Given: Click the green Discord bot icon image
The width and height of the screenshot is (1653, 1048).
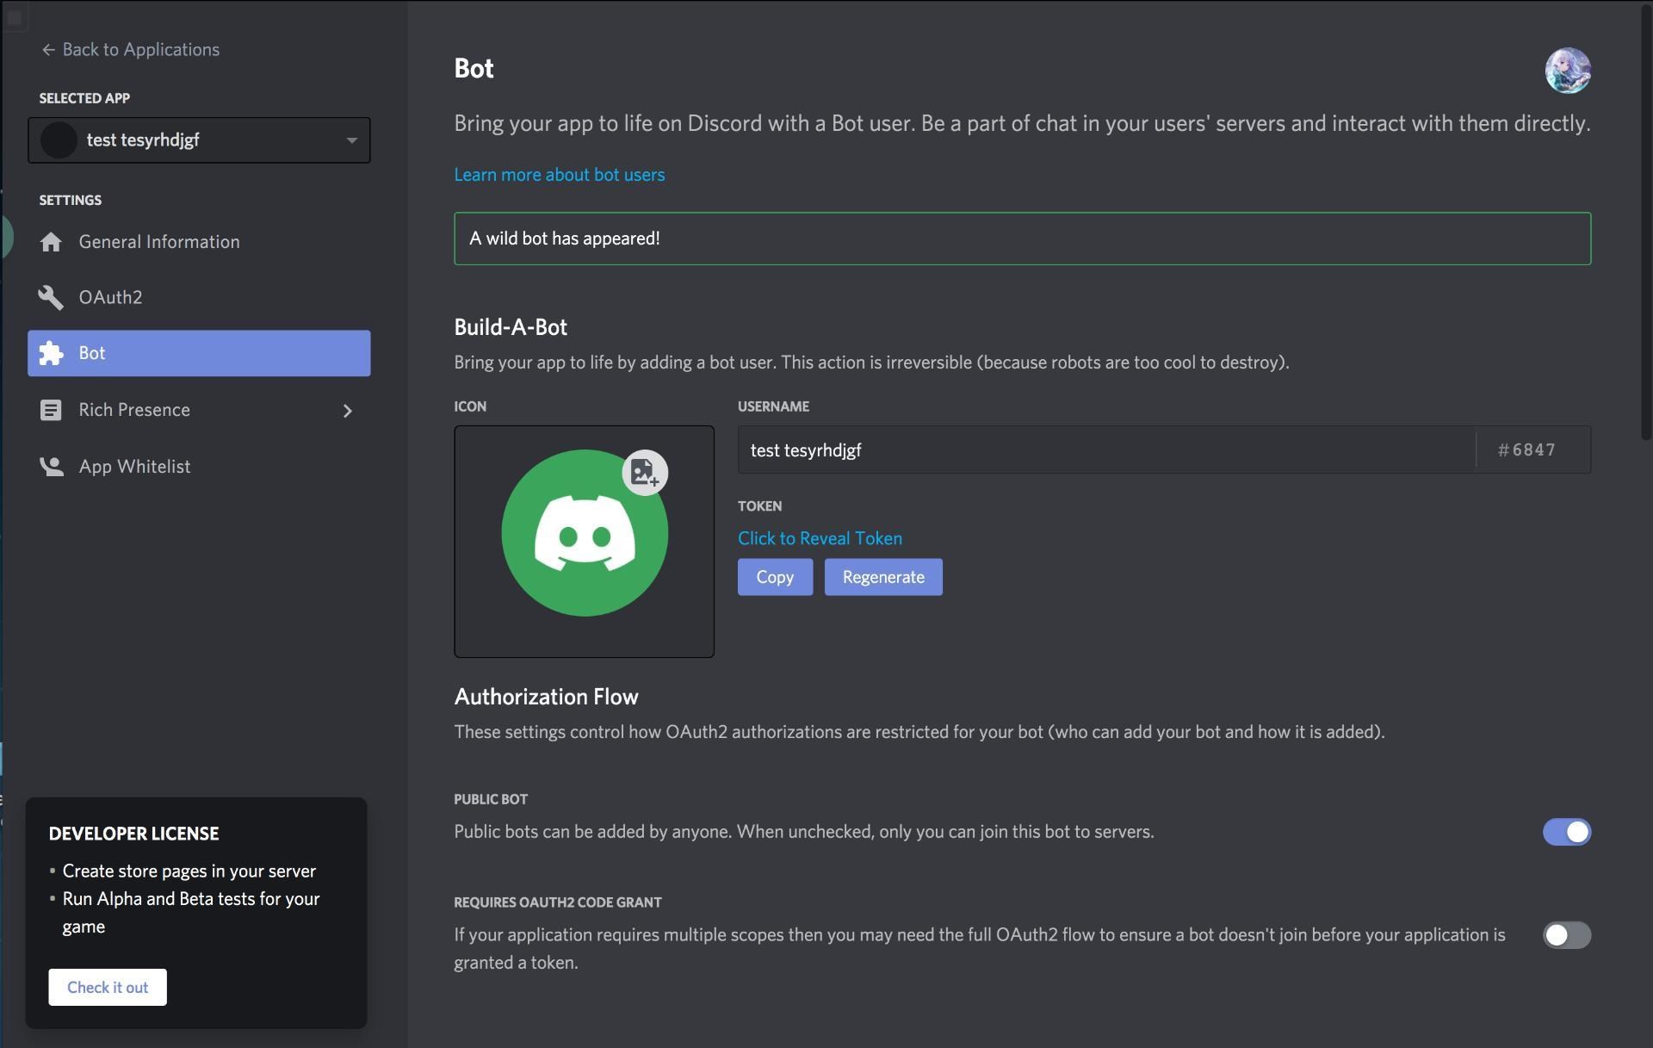Looking at the screenshot, I should 585,533.
